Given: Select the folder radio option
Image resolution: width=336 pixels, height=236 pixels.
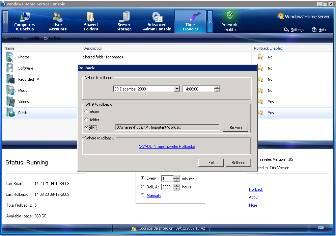Looking at the screenshot, I should (x=87, y=120).
